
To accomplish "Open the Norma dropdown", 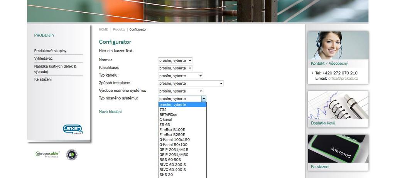I will [x=175, y=60].
